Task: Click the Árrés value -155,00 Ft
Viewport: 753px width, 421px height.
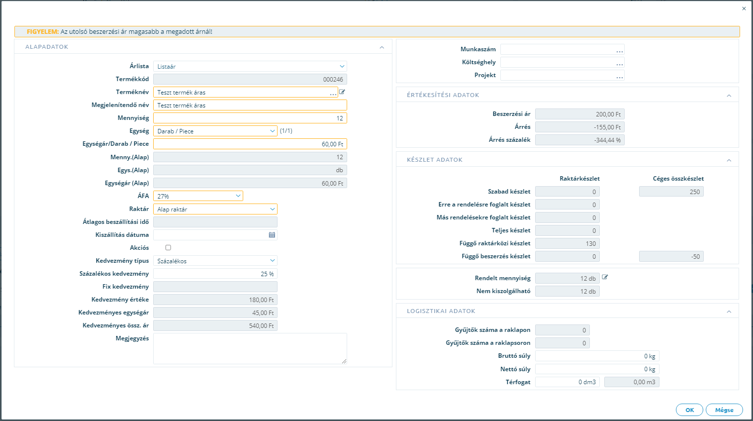Action: (580, 127)
